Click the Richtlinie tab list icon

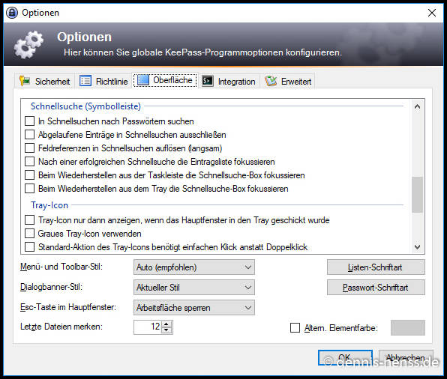tap(85, 81)
